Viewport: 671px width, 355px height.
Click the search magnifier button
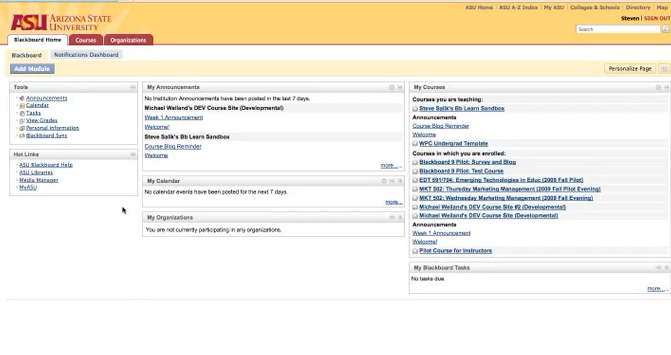[665, 29]
